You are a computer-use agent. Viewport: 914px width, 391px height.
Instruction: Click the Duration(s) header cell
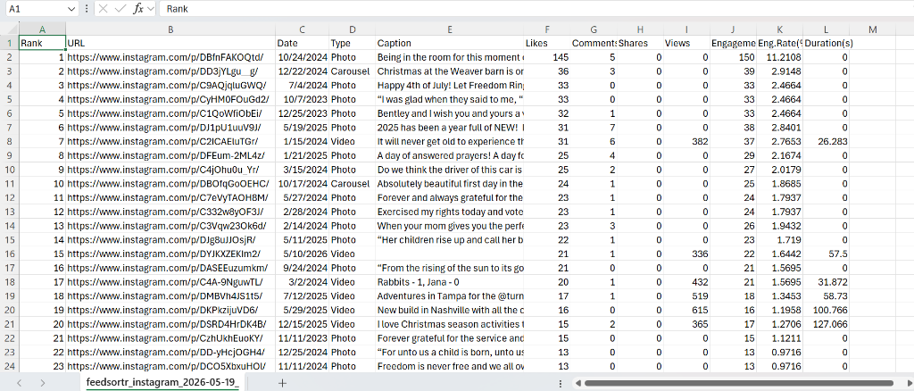826,43
